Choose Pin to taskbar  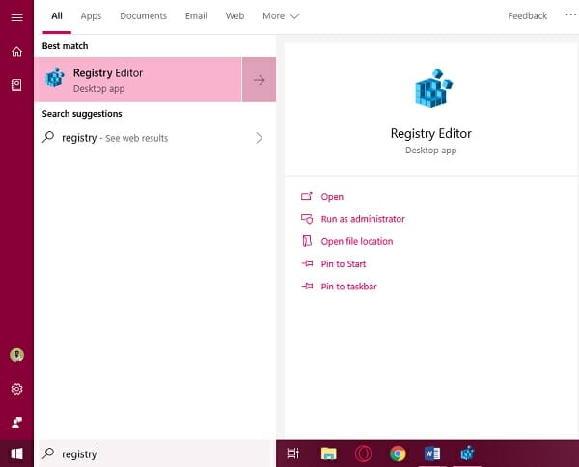click(x=349, y=287)
